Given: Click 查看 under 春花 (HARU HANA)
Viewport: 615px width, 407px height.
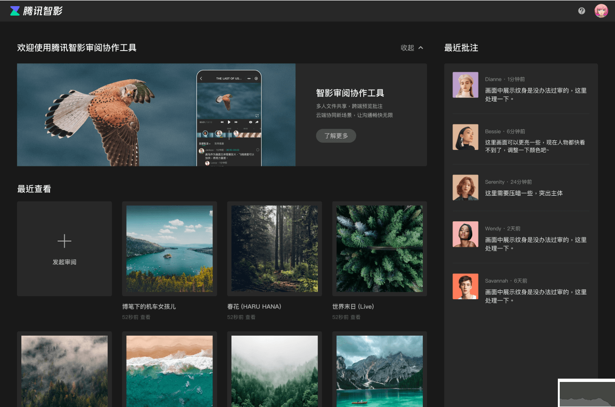Looking at the screenshot, I should (250, 317).
